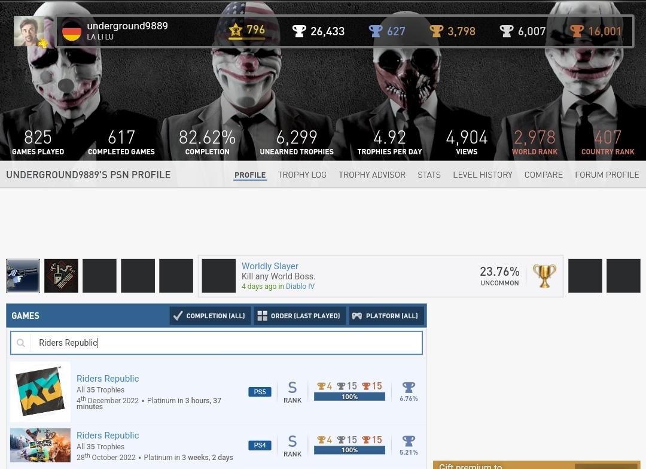This screenshot has height=469, width=646.
Task: Click the gold trophy 3,798 icon
Action: pos(436,31)
